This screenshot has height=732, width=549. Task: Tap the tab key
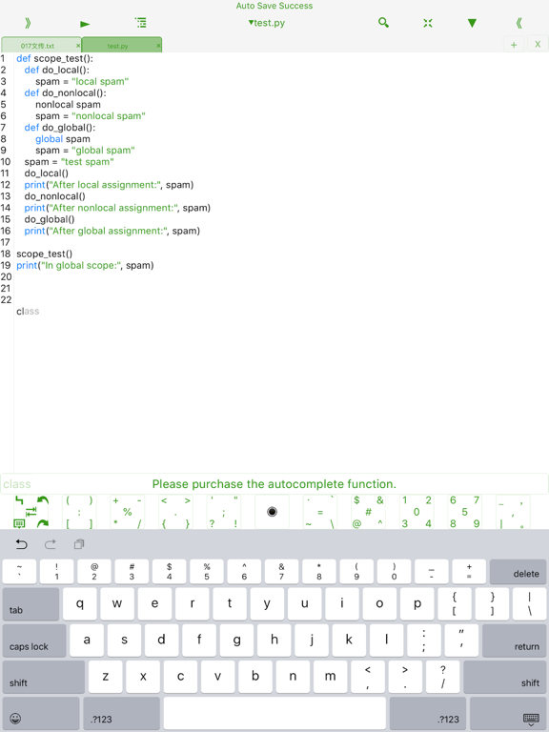(x=30, y=604)
